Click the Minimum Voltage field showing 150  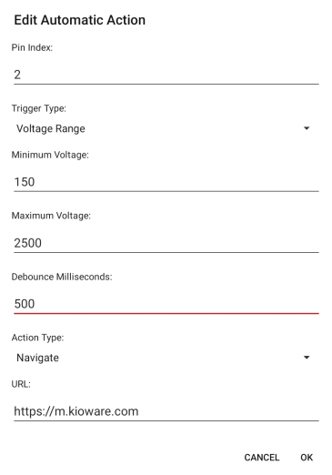[x=166, y=182]
